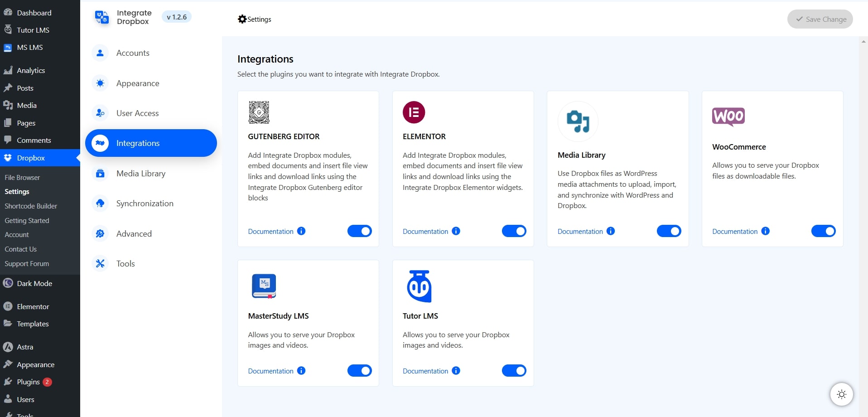The image size is (868, 417).
Task: Disable the Elementor integration toggle
Action: point(514,231)
